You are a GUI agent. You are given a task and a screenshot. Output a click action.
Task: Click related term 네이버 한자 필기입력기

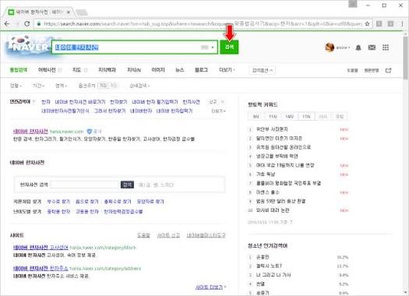tap(155, 102)
